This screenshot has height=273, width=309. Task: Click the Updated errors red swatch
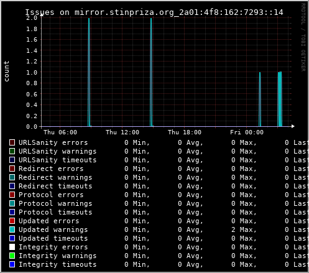click(12, 221)
